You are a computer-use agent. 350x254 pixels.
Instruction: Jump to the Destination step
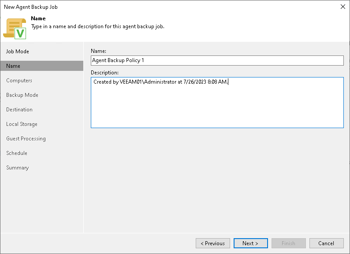(x=19, y=110)
